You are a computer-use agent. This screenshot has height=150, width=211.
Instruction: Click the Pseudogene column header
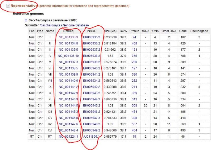tap(199, 31)
